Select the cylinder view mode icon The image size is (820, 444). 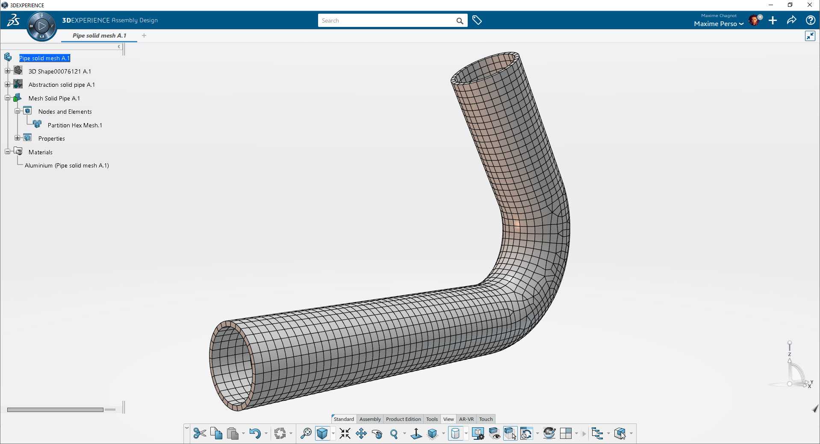coord(455,433)
